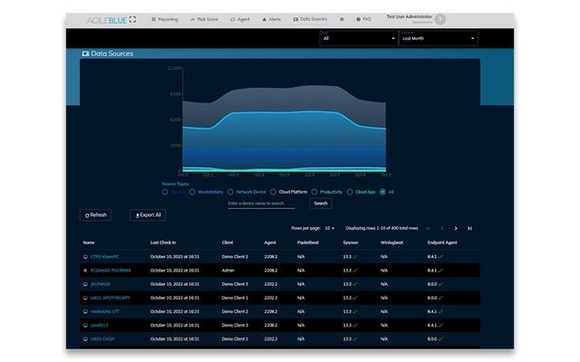
Task: Open the settings gear in navbar
Action: (342, 18)
